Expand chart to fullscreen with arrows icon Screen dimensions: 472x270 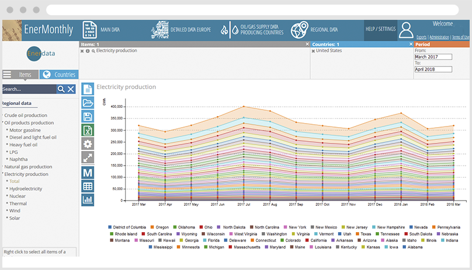88,158
